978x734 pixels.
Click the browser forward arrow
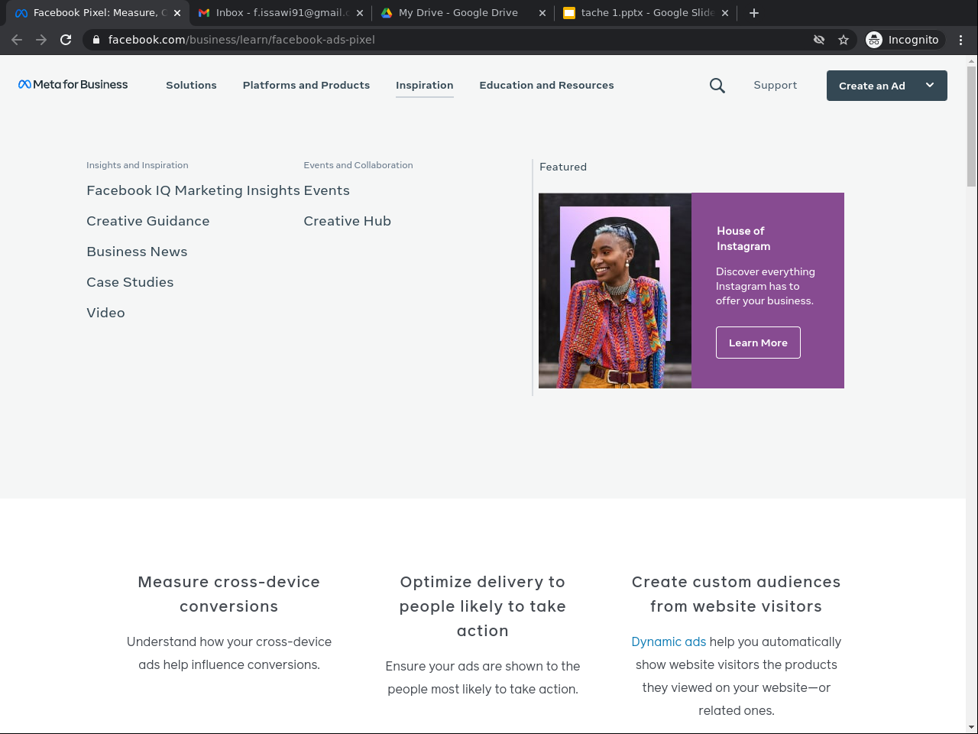[x=41, y=40]
